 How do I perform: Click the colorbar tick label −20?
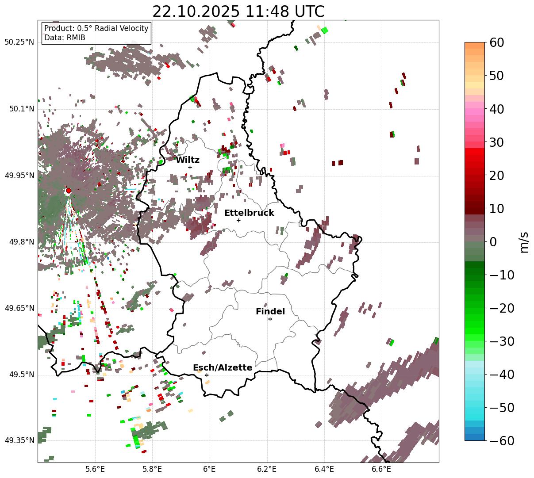click(501, 308)
